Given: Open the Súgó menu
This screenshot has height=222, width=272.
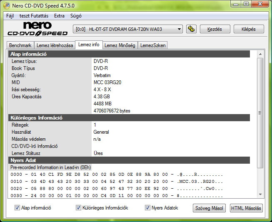Looking at the screenshot, I should click(x=76, y=16).
